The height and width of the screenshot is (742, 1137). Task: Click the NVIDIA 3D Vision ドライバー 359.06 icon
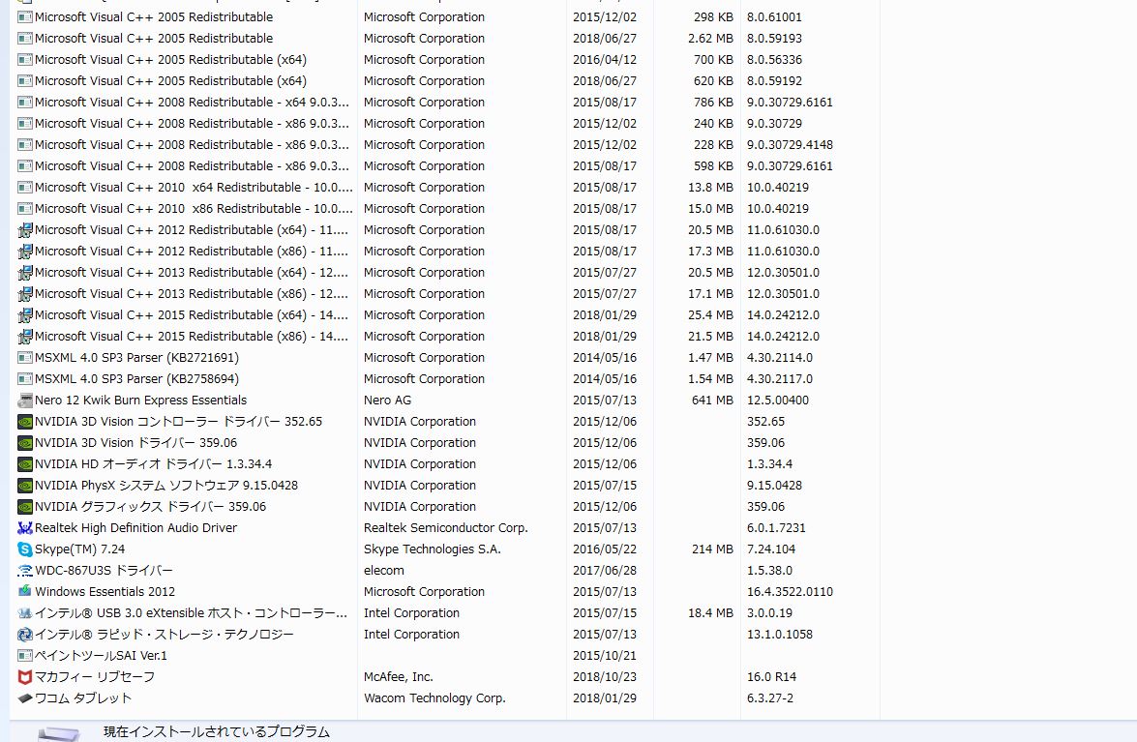tap(24, 443)
